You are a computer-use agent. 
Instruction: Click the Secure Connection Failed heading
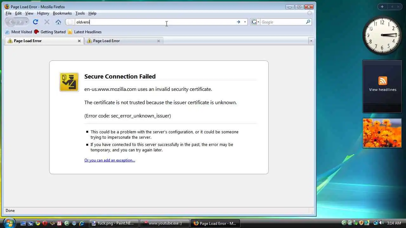(120, 76)
